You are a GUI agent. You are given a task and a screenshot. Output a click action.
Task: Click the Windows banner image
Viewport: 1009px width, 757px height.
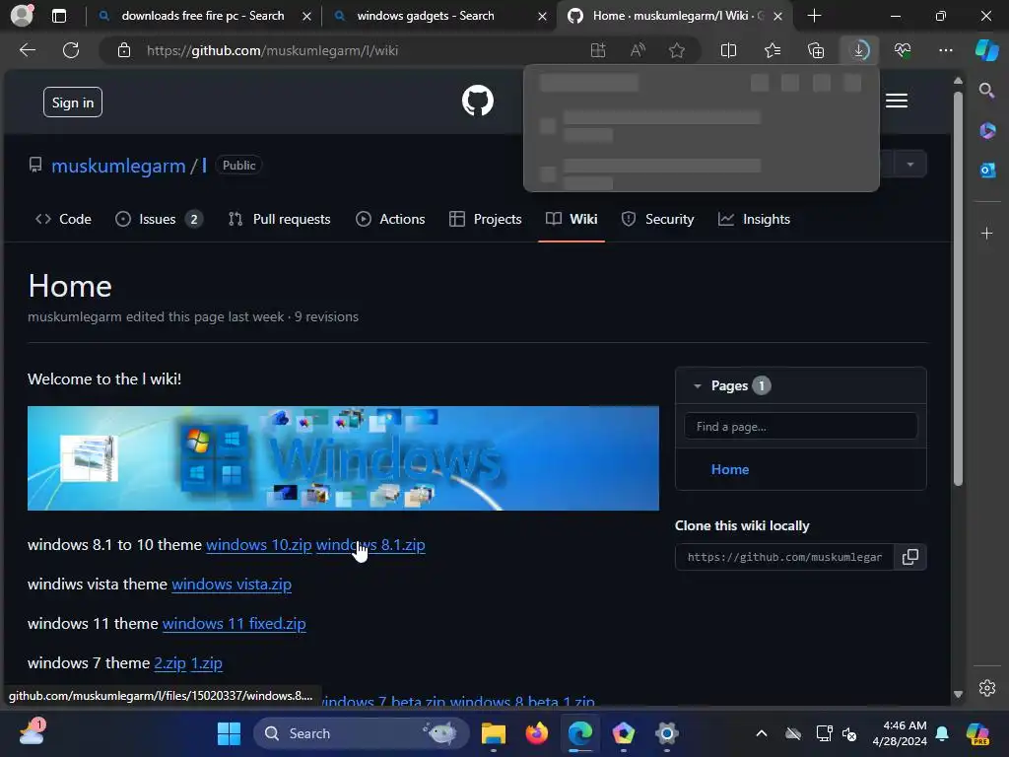click(x=343, y=458)
